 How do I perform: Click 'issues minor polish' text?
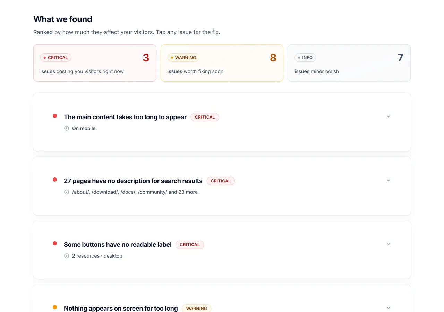(x=317, y=71)
